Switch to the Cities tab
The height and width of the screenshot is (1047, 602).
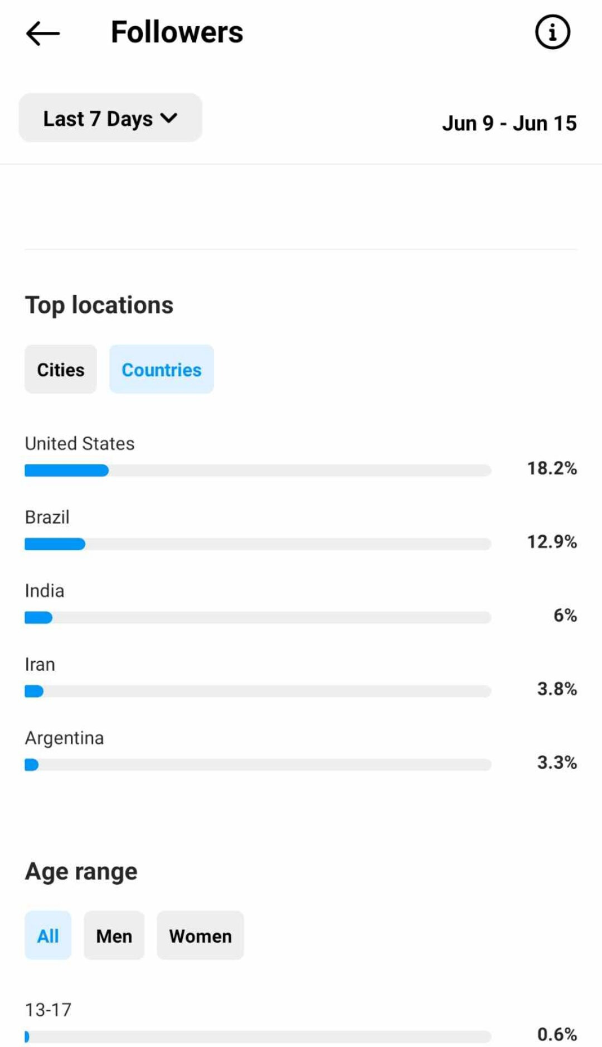click(61, 370)
